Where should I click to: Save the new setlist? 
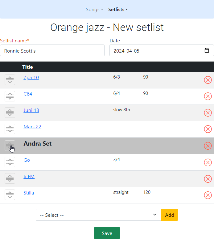point(107,233)
